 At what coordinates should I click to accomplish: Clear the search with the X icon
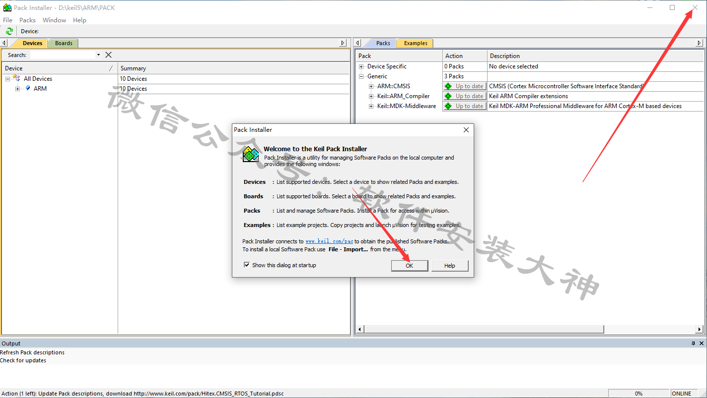(108, 55)
